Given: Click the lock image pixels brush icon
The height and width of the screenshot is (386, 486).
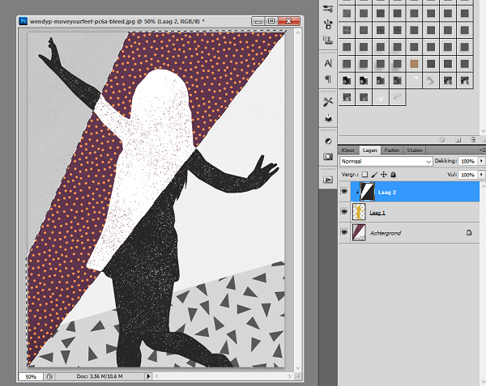Looking at the screenshot, I should pyautogui.click(x=374, y=174).
